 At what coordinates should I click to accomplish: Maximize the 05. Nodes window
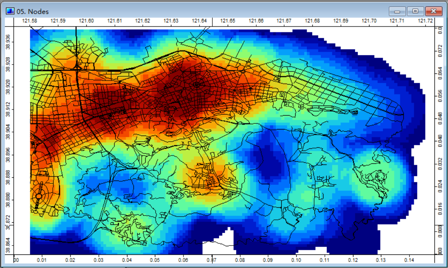(x=415, y=11)
